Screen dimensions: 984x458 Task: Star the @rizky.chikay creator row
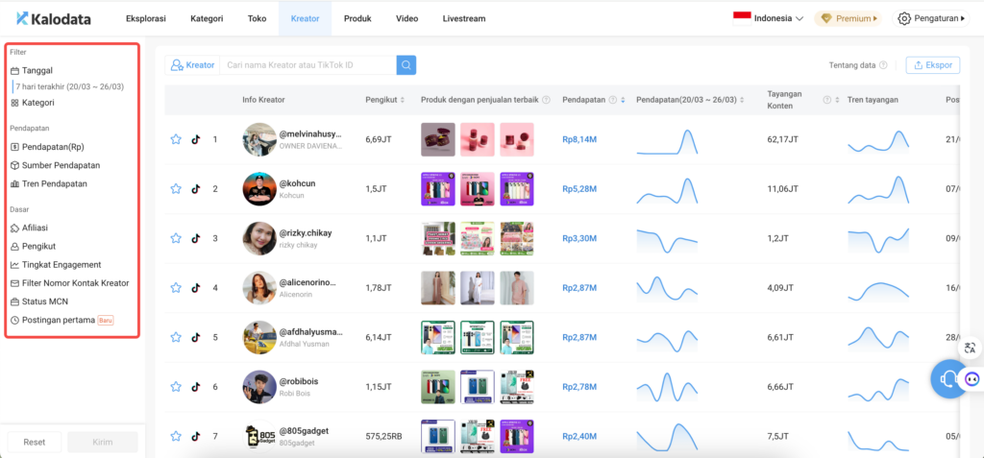coord(176,238)
